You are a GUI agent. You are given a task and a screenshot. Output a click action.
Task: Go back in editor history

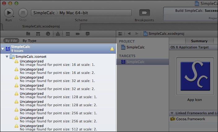click(x=129, y=34)
